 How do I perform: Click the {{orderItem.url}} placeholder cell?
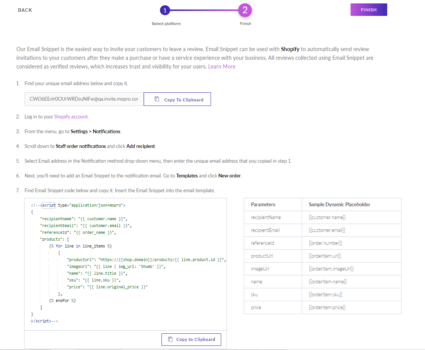click(352, 256)
